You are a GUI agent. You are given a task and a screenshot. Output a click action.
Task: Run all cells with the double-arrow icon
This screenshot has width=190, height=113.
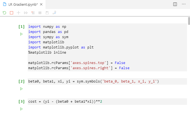[26, 13]
